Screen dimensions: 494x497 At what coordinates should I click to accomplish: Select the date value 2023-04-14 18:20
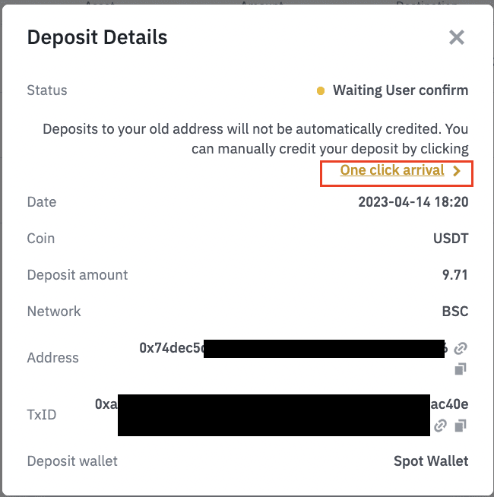(413, 202)
